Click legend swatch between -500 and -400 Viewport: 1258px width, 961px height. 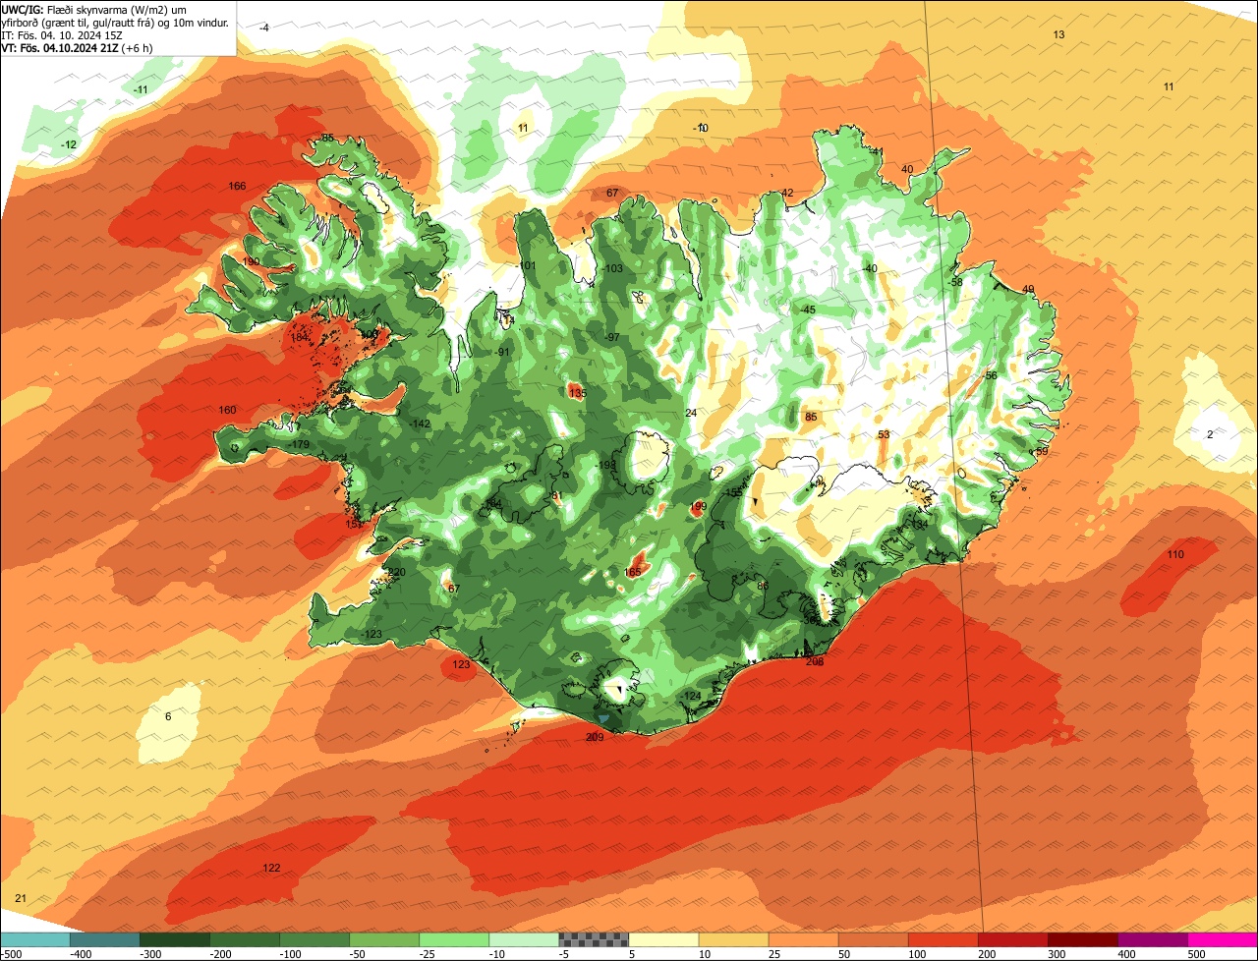coord(35,939)
